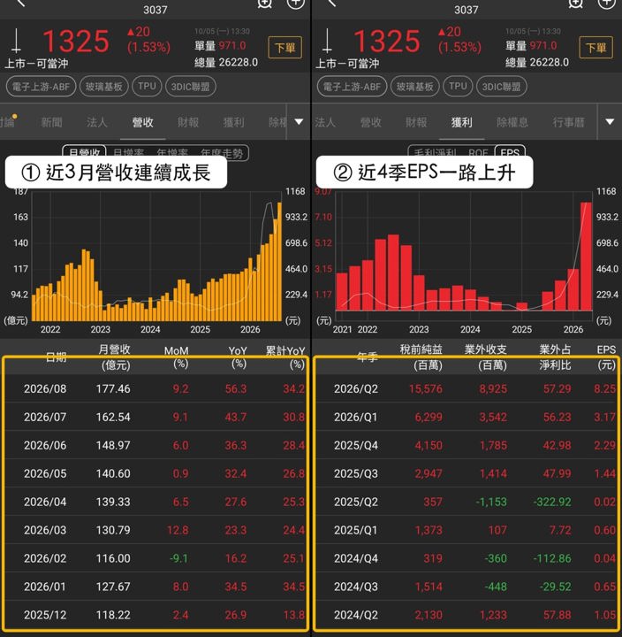Select the 2026/Q1 quarter row label
The image size is (622, 637).
point(356,418)
